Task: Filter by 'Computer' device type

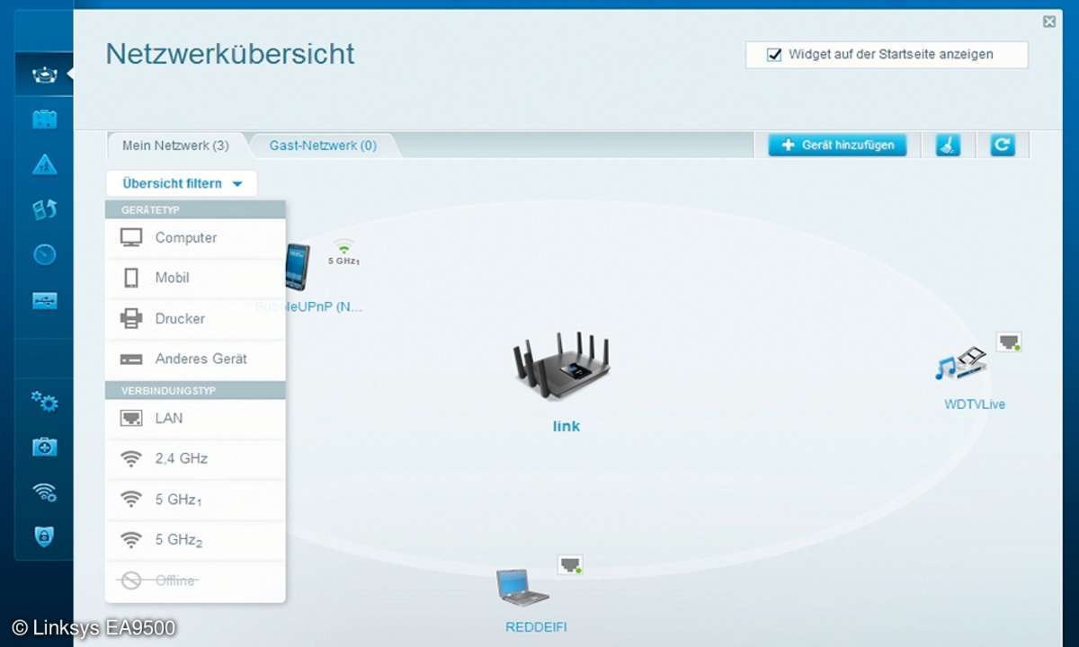Action: click(195, 238)
